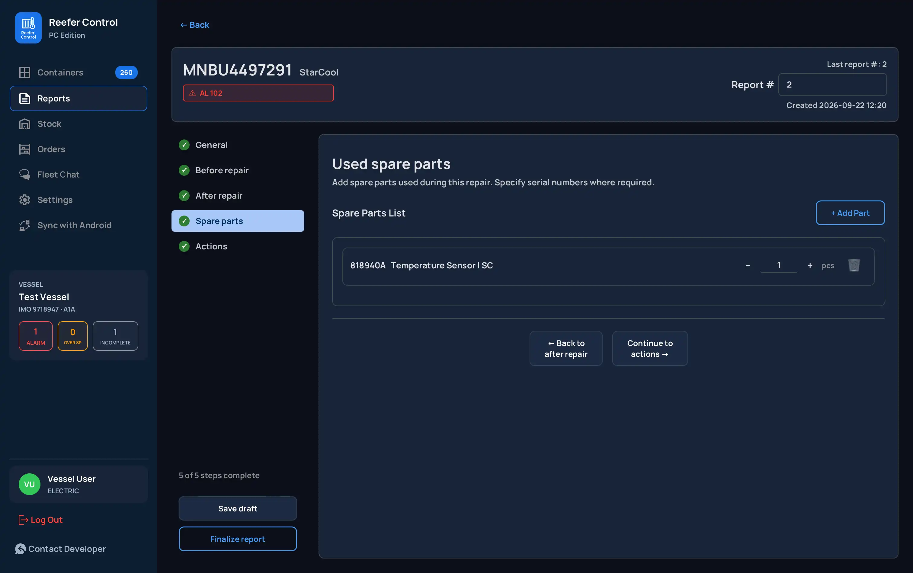
Task: Open the Before repair step
Action: click(x=238, y=171)
